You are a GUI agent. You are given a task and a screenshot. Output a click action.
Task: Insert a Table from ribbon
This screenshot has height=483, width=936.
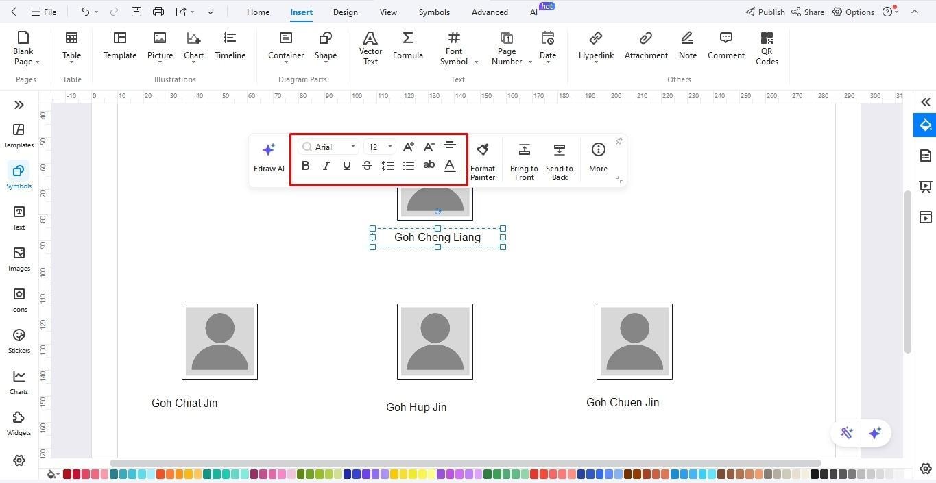[71, 47]
